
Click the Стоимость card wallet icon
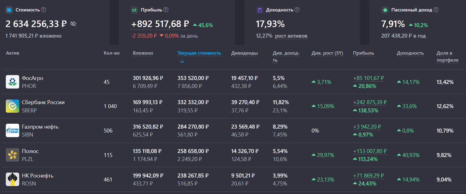click(x=9, y=10)
